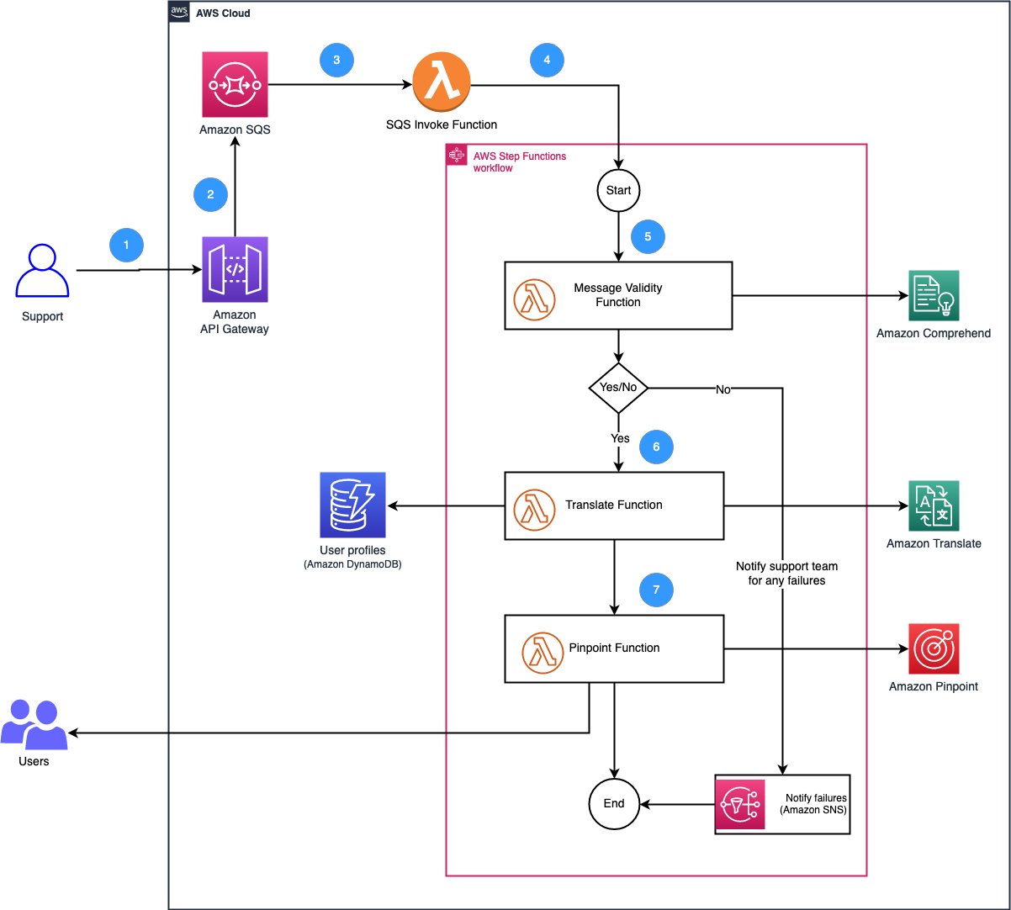Image resolution: width=1011 pixels, height=910 pixels.
Task: Select the Pinpoint Function box
Action: click(x=614, y=648)
